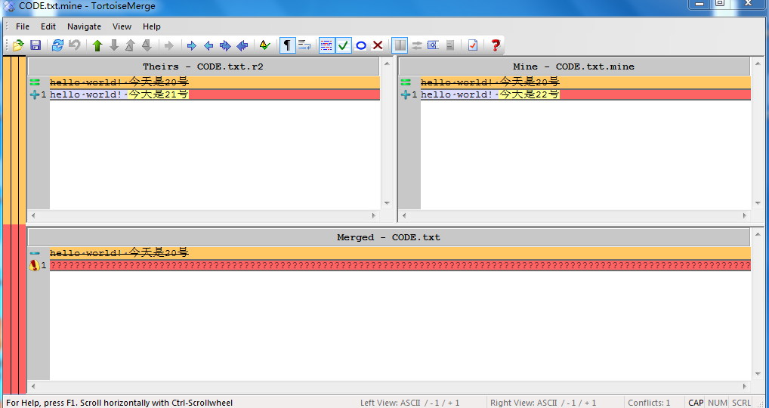Click the question-marks conflict line in Merged

tap(400, 266)
